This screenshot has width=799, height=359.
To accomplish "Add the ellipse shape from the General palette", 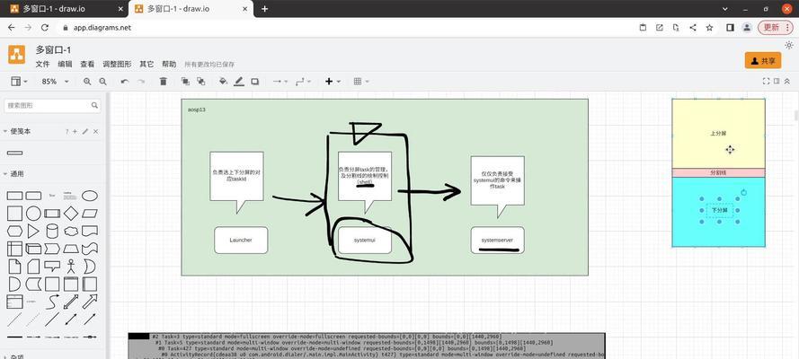I will 90,196.
